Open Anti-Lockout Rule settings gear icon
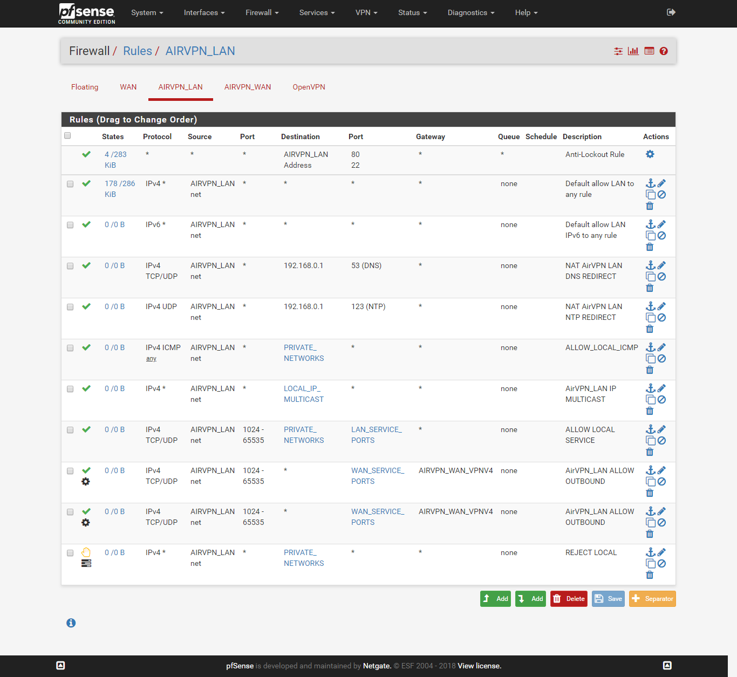737x677 pixels. [650, 154]
